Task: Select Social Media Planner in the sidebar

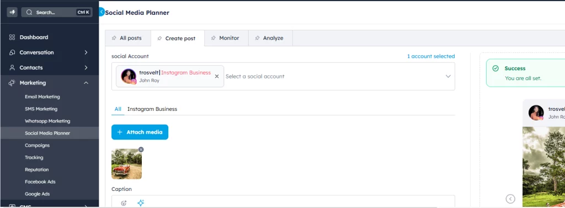Action: [47, 133]
